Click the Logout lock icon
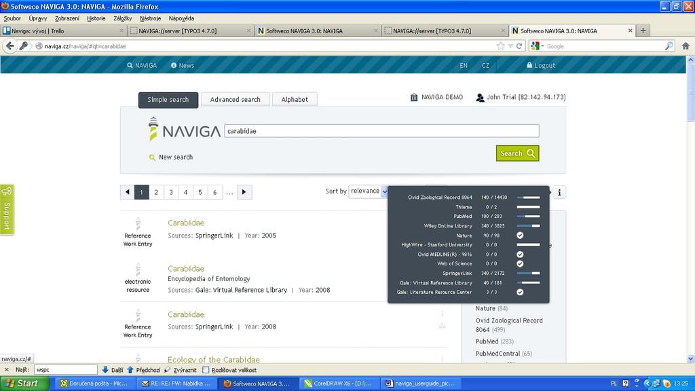 point(529,65)
